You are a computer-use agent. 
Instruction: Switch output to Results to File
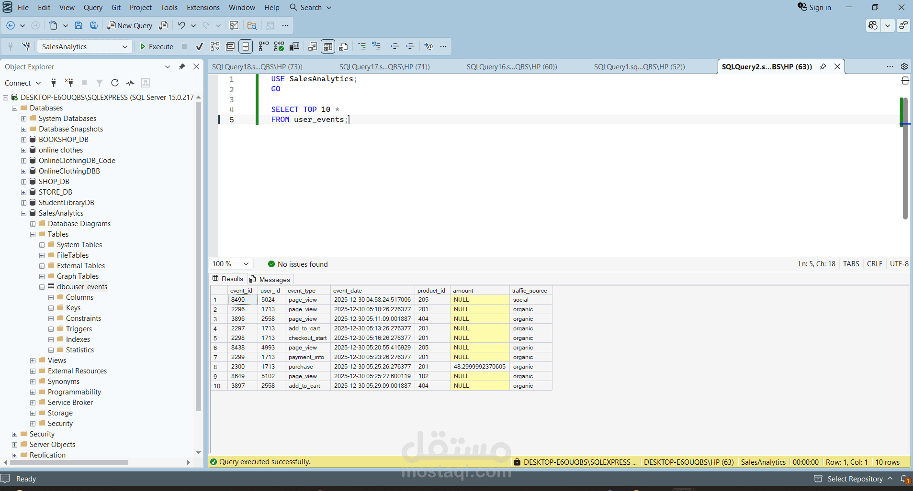coord(343,46)
